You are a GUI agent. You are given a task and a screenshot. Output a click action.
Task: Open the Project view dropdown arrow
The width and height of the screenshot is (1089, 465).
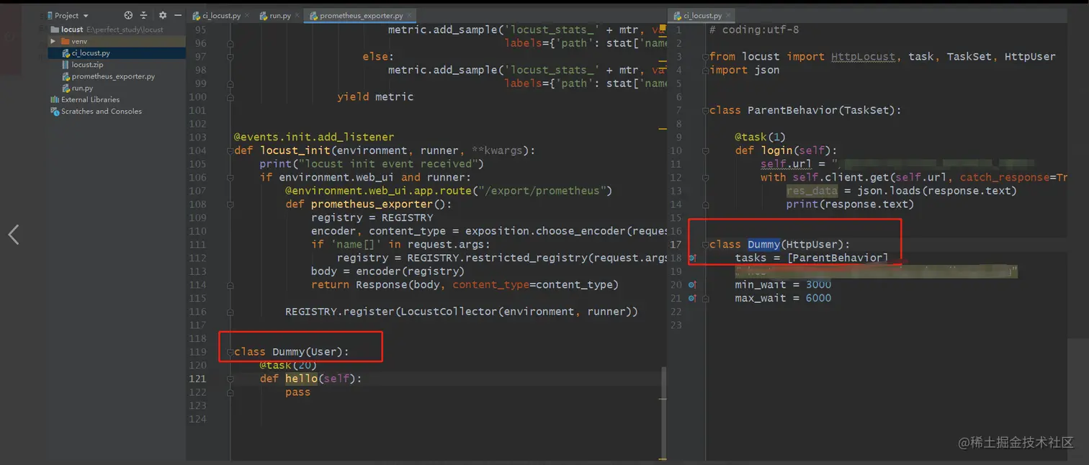tap(86, 16)
